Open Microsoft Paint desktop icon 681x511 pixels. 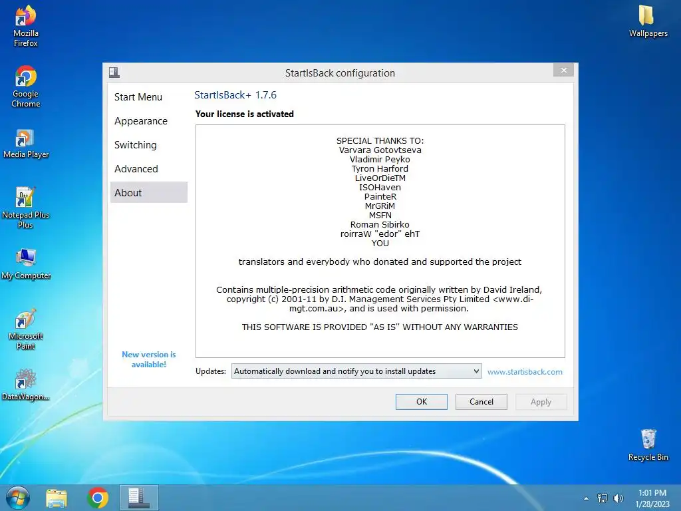(26, 329)
